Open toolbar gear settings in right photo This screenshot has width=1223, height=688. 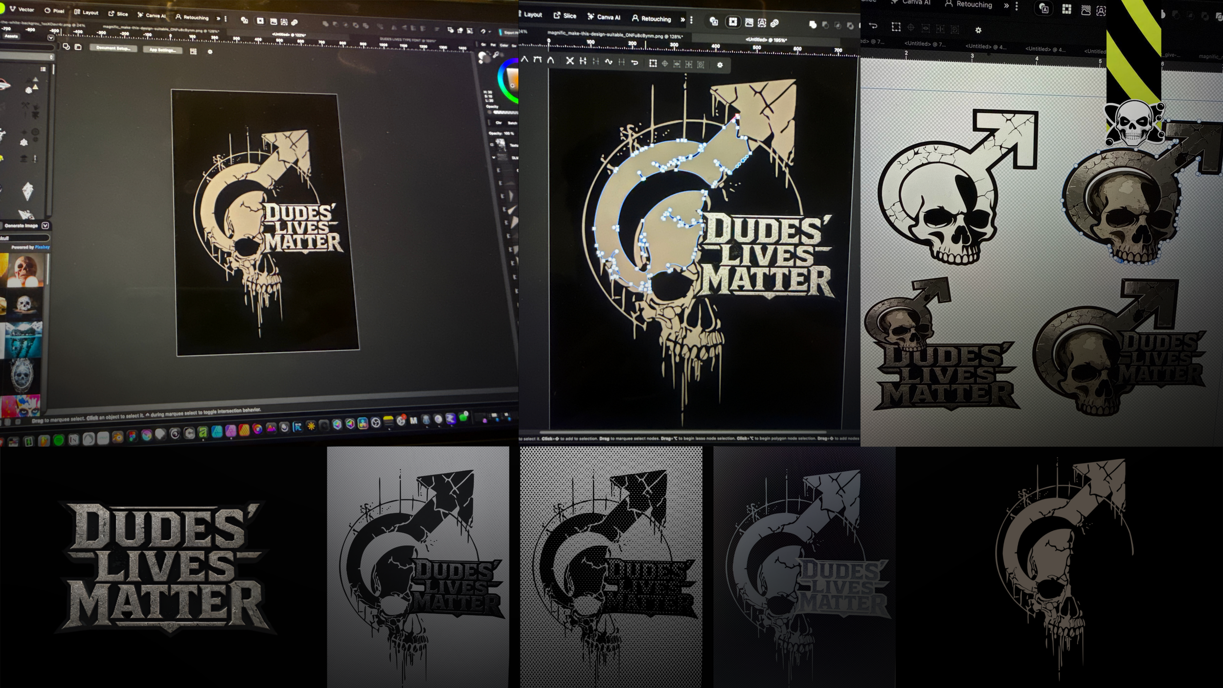pyautogui.click(x=978, y=30)
